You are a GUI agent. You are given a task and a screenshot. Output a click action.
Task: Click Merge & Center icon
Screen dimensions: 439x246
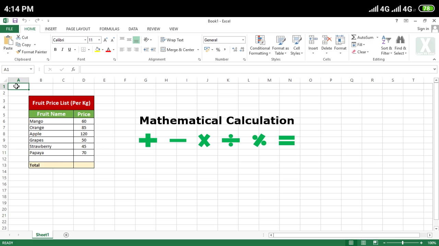click(x=163, y=50)
